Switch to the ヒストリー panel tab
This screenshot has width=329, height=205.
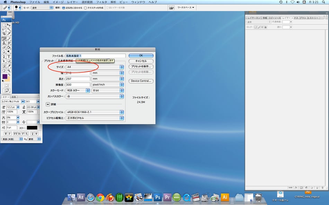point(313,18)
